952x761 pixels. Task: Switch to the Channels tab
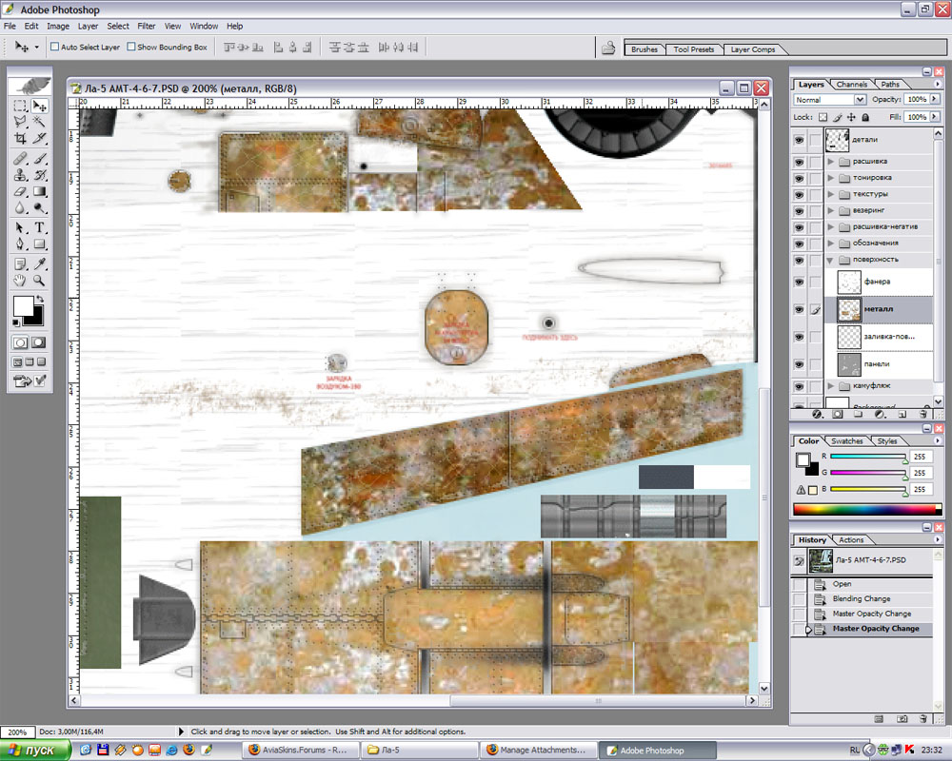point(852,85)
